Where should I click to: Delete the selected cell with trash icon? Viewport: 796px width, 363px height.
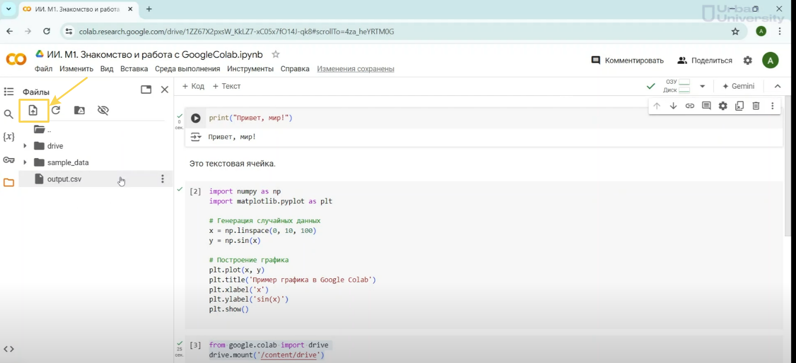point(756,106)
